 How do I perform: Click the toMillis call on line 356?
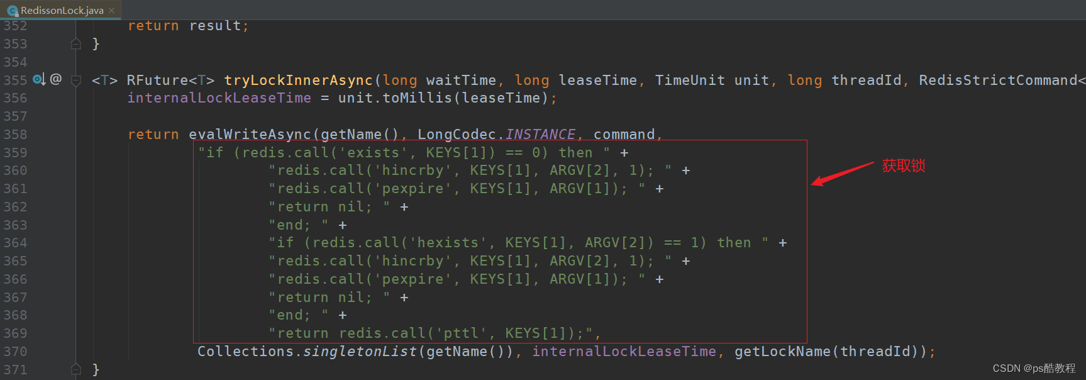418,98
